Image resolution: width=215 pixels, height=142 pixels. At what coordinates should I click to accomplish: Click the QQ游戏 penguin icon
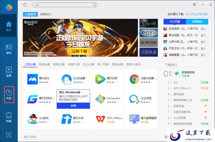tap(33, 119)
